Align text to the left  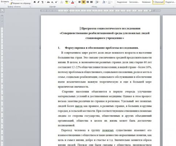click(80, 2)
